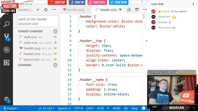Click the Instagram CODETAPIO banner
The image size is (198, 111).
coord(97,2)
